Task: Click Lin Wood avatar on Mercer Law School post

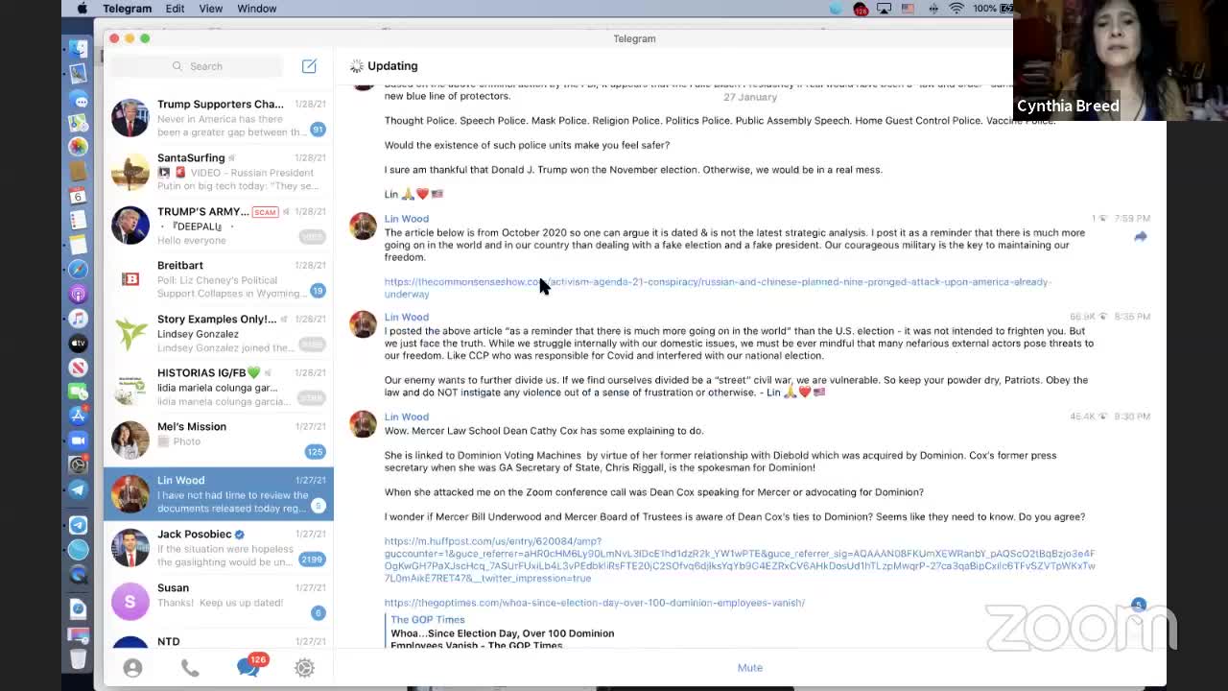Action: click(x=363, y=424)
